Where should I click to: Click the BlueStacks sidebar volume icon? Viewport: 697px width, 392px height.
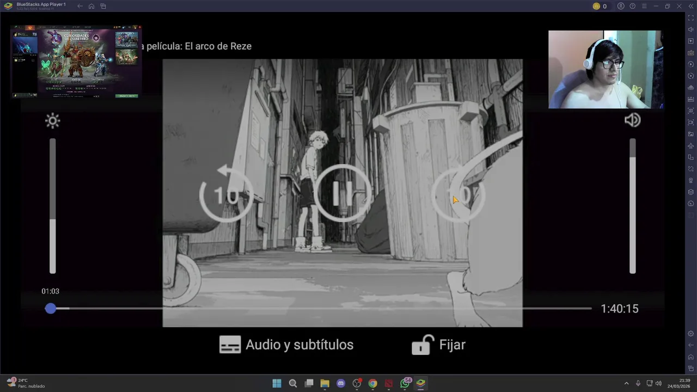pos(691,29)
